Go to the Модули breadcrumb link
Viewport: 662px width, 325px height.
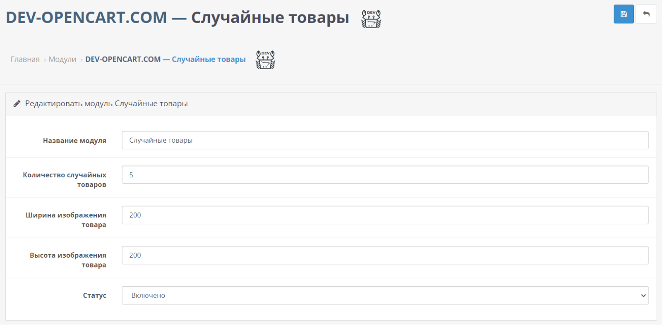coord(62,59)
